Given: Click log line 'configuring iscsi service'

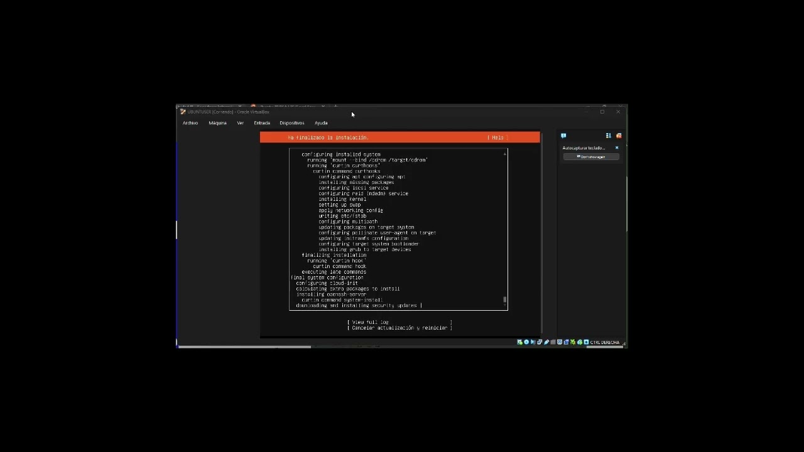Looking at the screenshot, I should click(354, 188).
